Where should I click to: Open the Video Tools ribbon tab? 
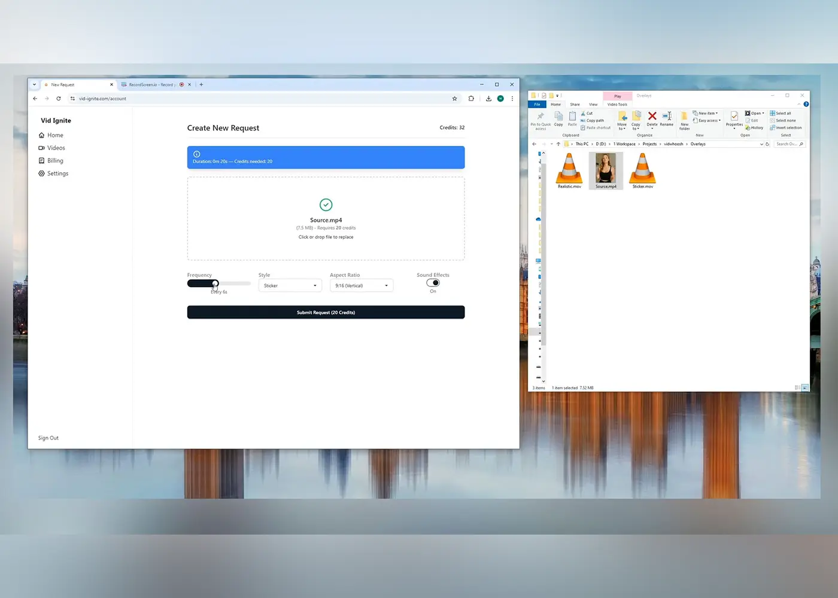617,105
